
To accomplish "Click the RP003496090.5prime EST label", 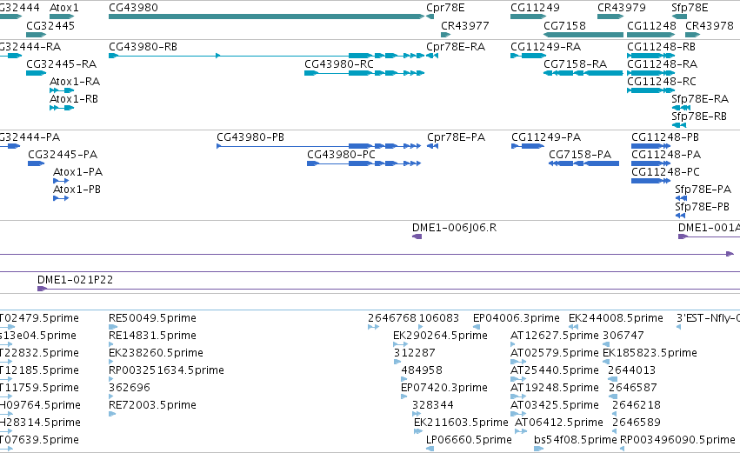I will pos(677,440).
